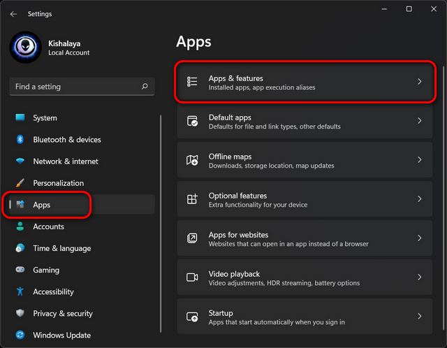Open Accounts settings

pos(48,226)
